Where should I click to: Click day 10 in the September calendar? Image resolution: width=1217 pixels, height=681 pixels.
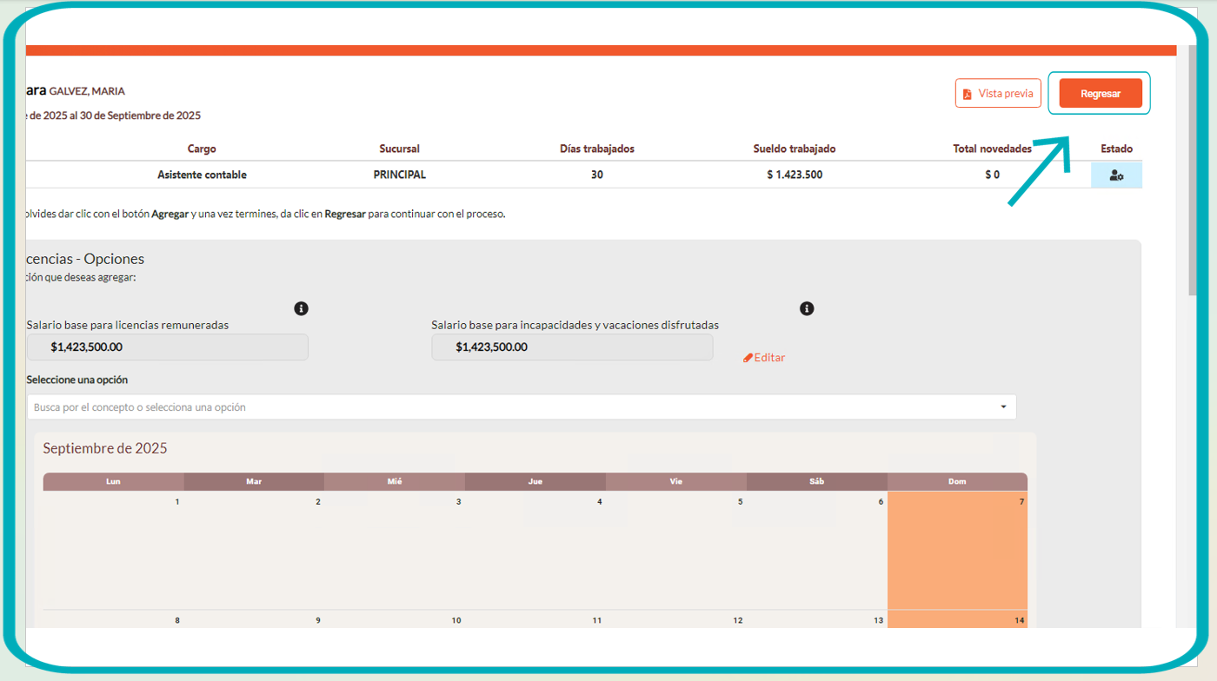[394, 620]
